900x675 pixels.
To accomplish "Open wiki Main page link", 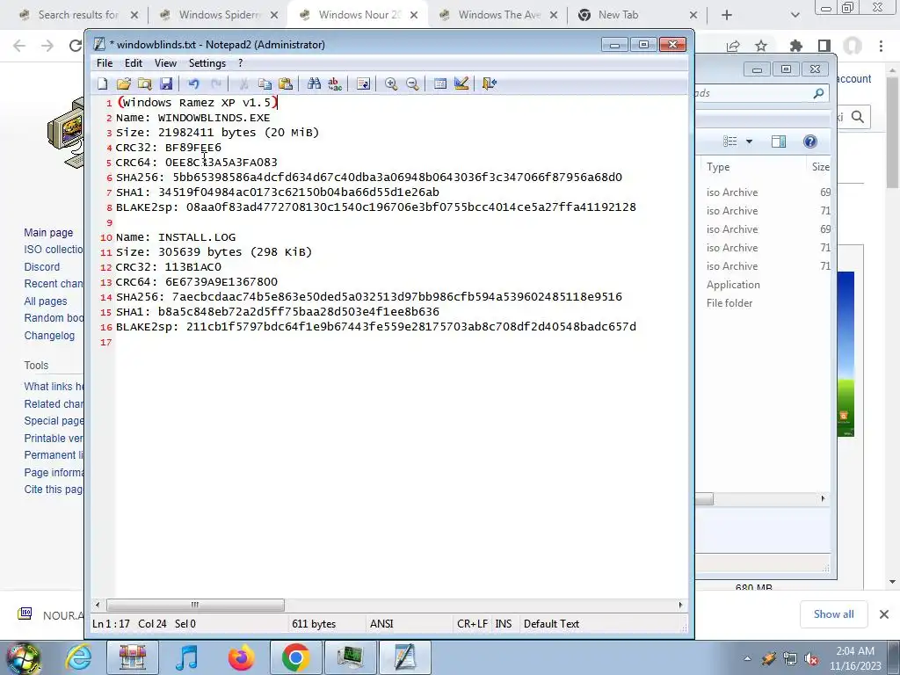I will (x=48, y=232).
